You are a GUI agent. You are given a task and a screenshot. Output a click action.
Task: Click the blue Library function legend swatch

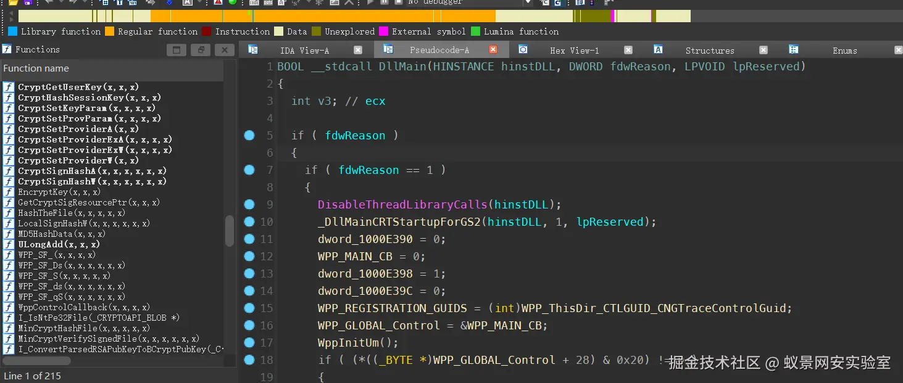12,31
